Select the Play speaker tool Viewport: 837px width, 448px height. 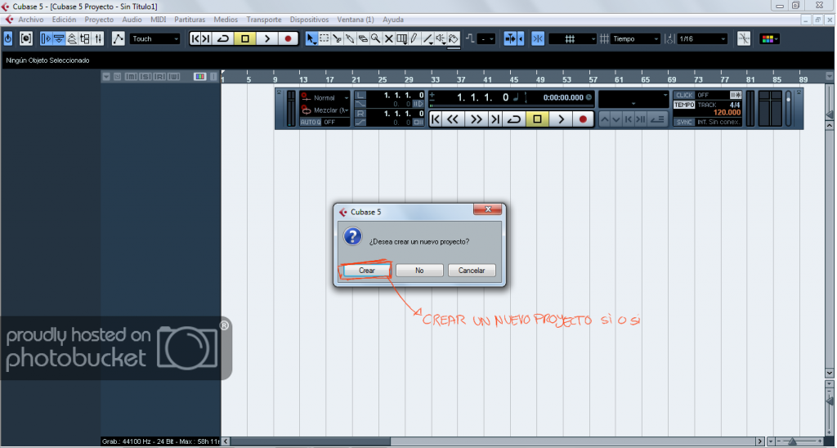tap(441, 38)
